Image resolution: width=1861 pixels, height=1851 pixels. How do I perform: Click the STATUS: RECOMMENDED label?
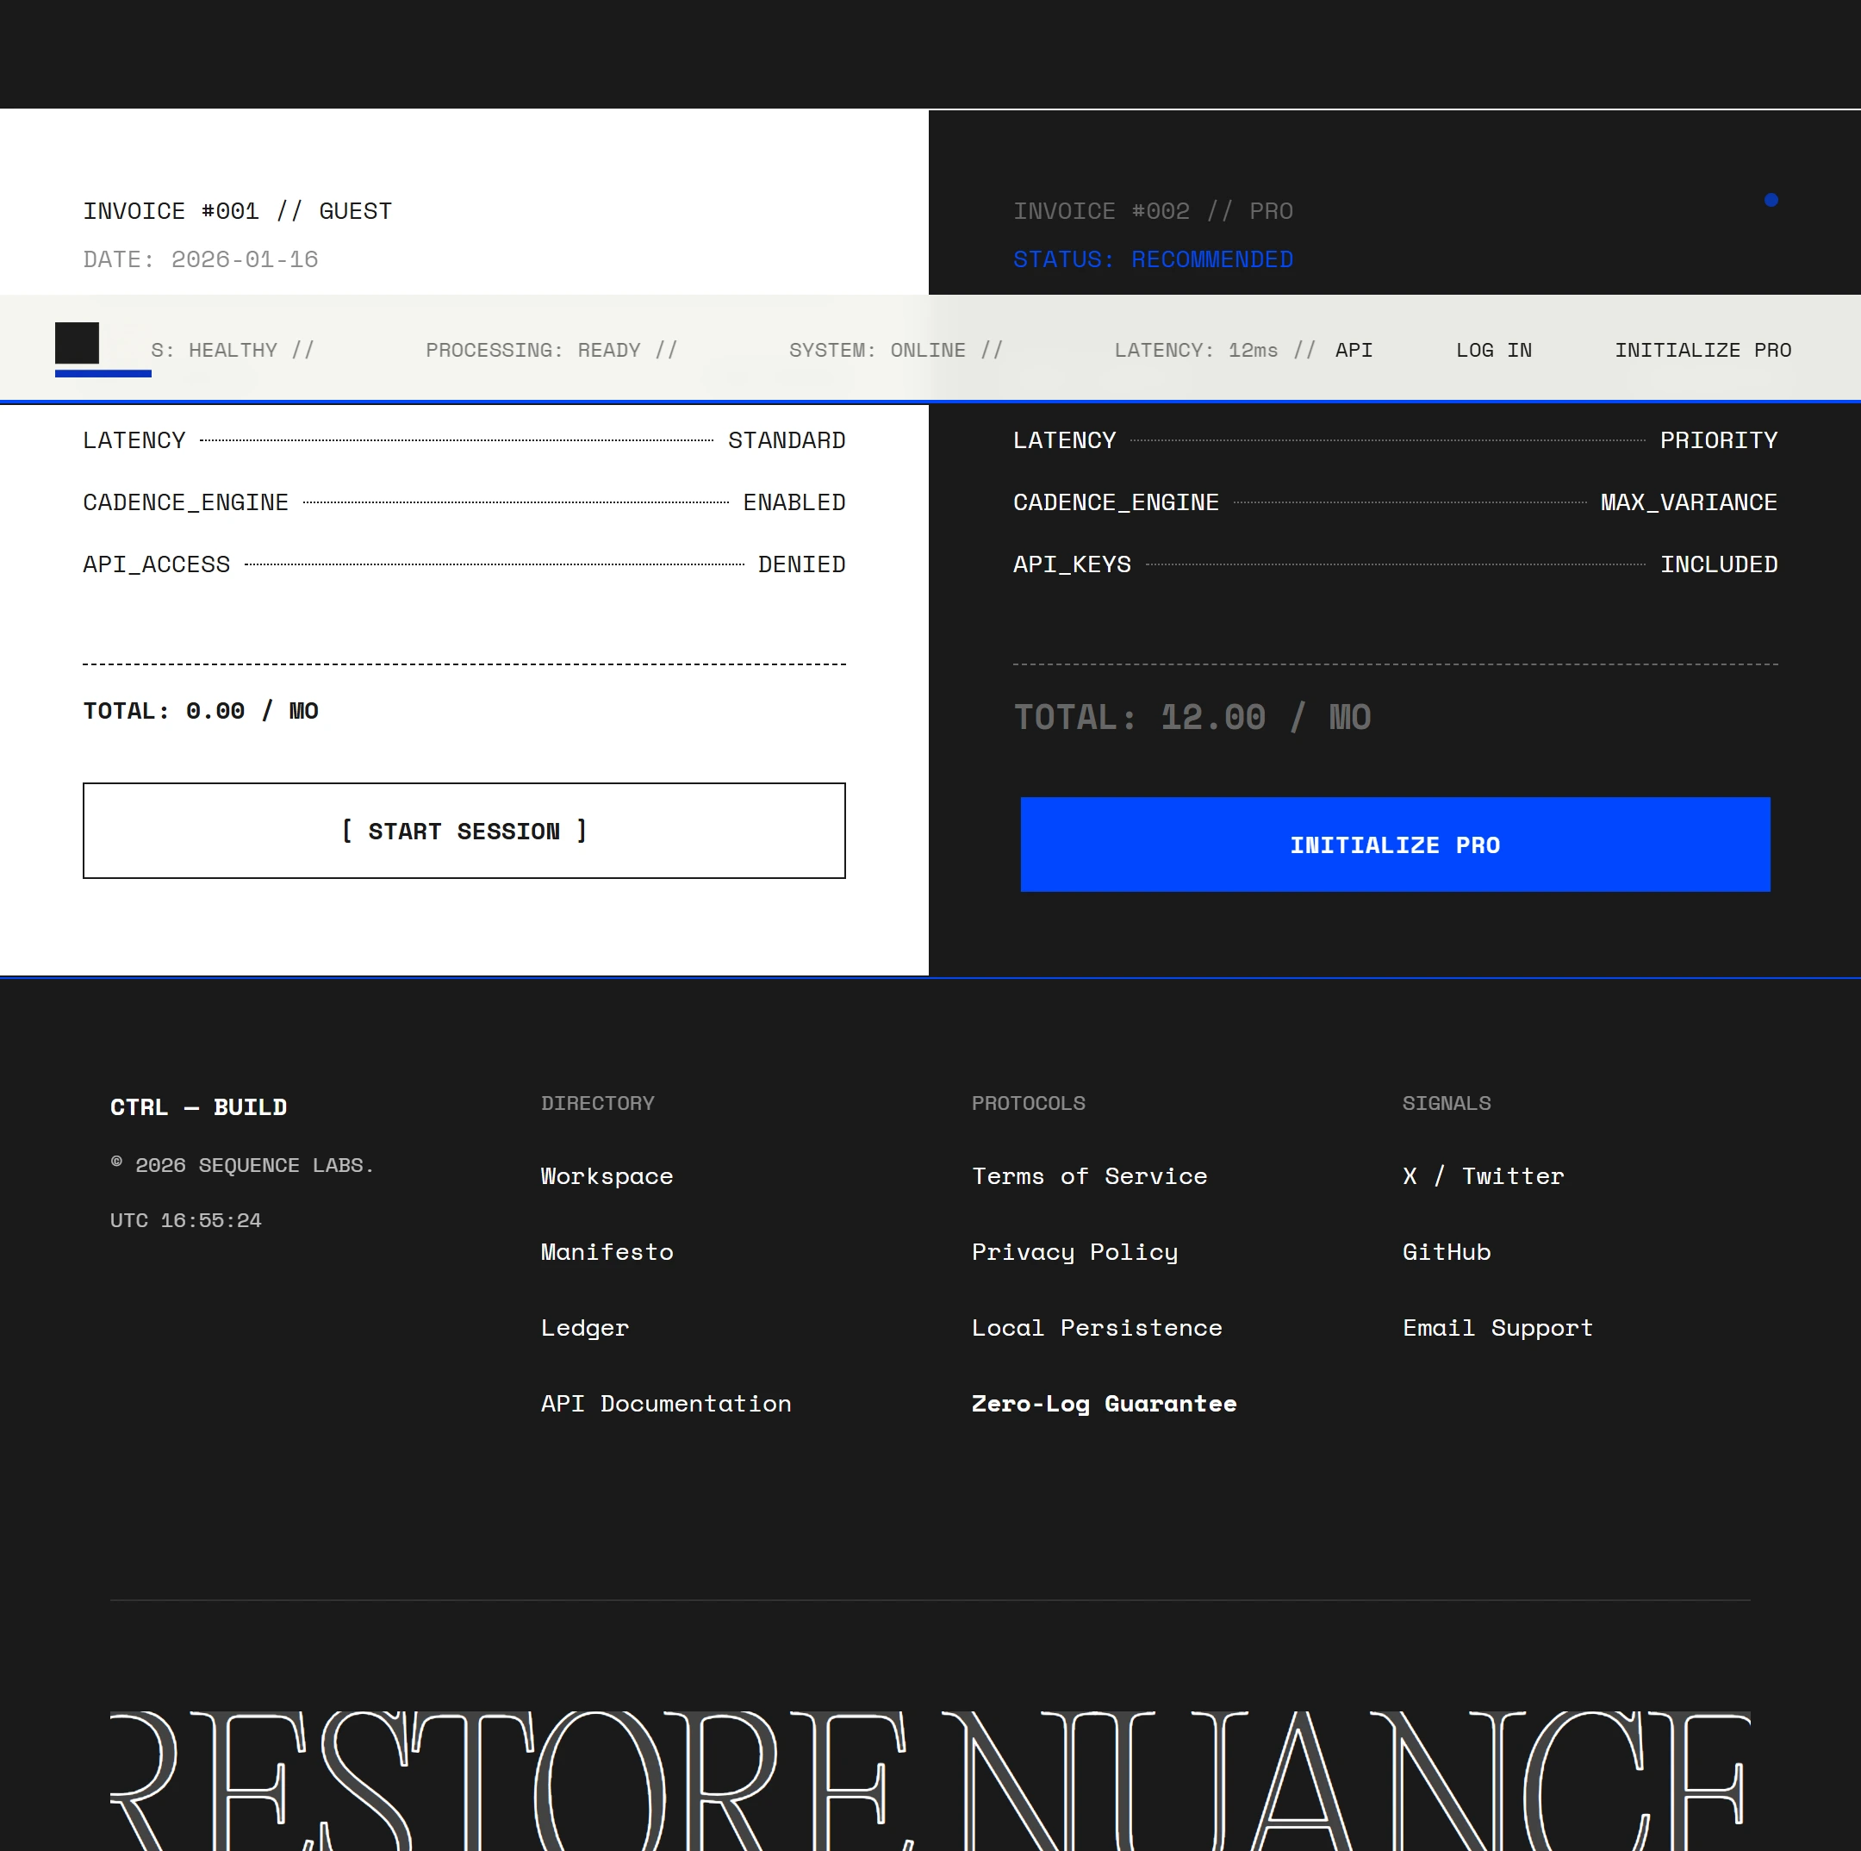click(x=1152, y=260)
